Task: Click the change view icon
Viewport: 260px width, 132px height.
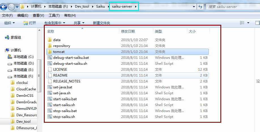Action: pos(242,23)
